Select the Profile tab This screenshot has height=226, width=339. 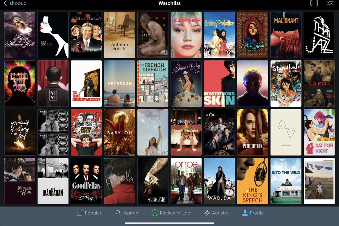point(253,213)
